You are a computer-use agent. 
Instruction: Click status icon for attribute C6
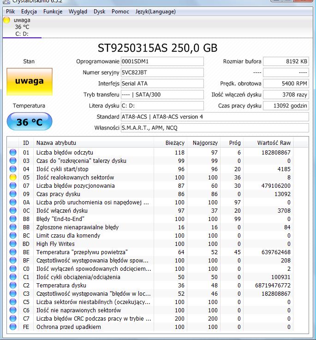pos(13,310)
